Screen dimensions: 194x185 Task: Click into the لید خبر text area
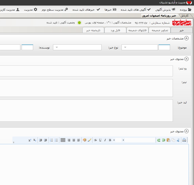point(86,110)
